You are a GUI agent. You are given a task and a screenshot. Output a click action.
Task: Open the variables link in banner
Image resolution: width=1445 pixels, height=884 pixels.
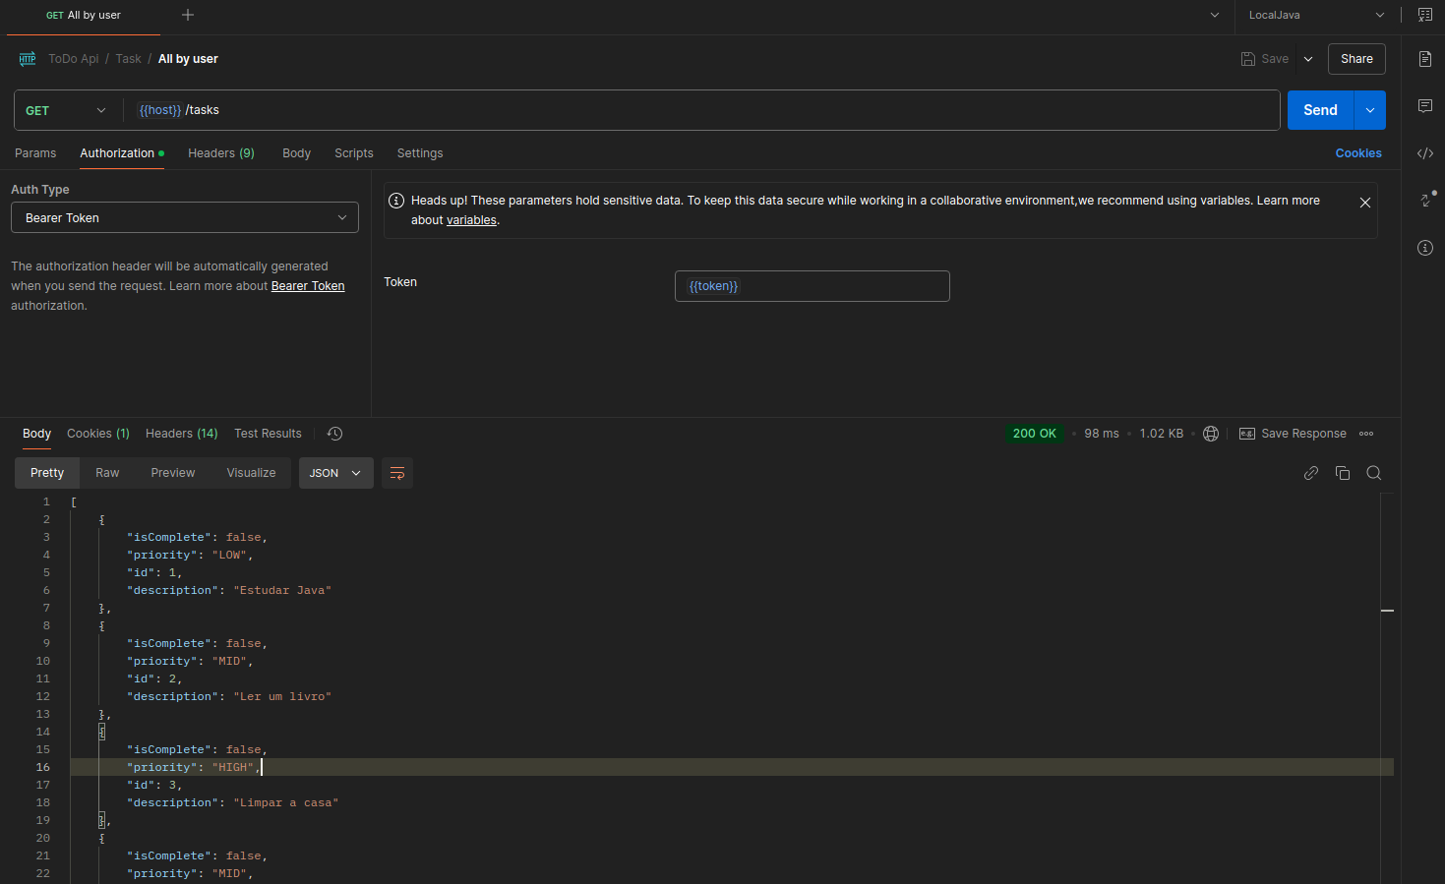[x=471, y=220]
